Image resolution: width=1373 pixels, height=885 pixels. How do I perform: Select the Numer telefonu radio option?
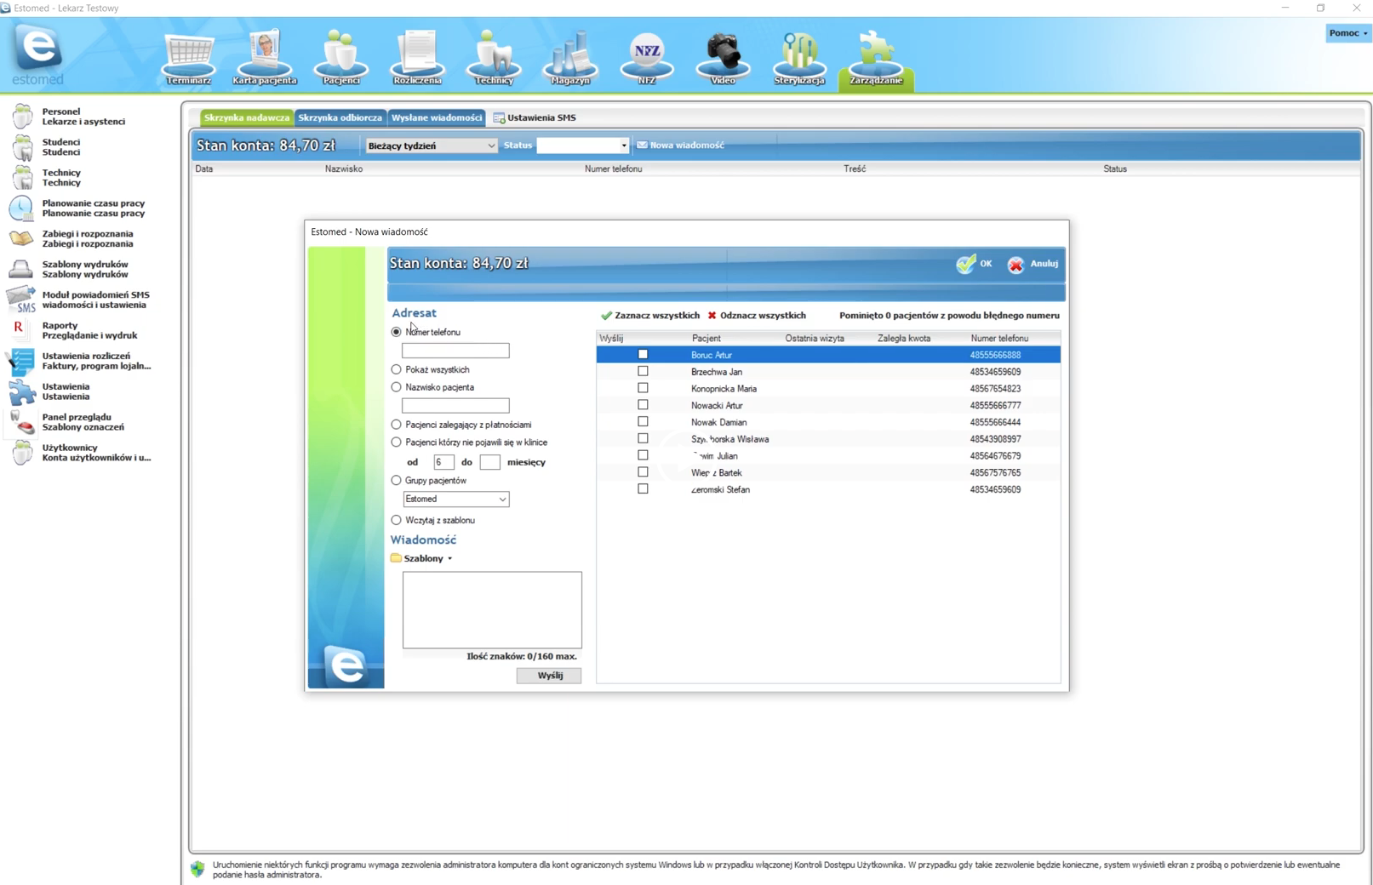point(396,332)
